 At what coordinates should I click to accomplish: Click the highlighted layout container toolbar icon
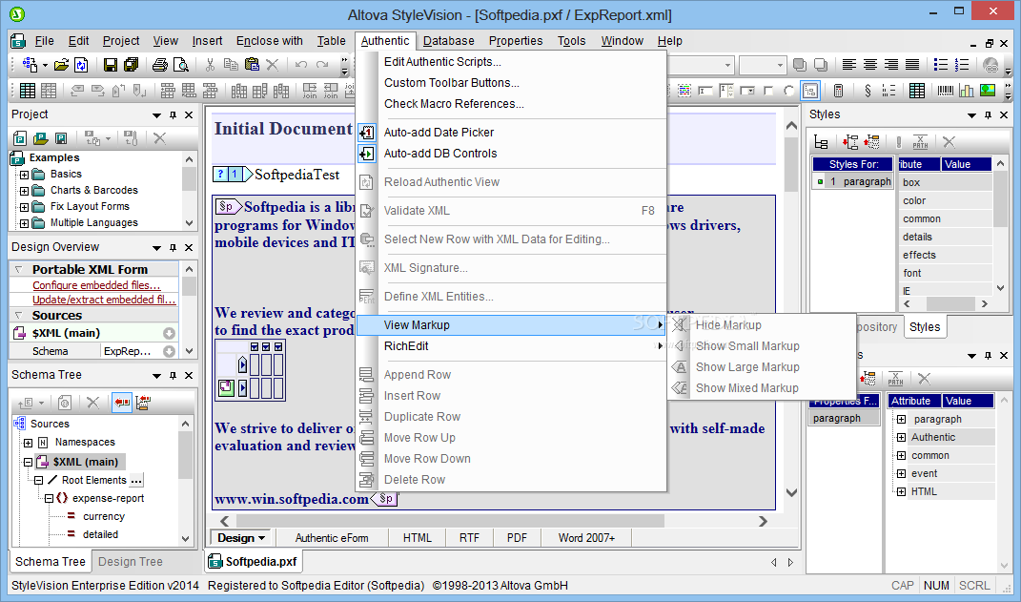point(810,91)
